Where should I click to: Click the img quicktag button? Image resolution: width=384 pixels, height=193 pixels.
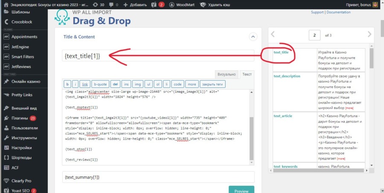[138, 84]
